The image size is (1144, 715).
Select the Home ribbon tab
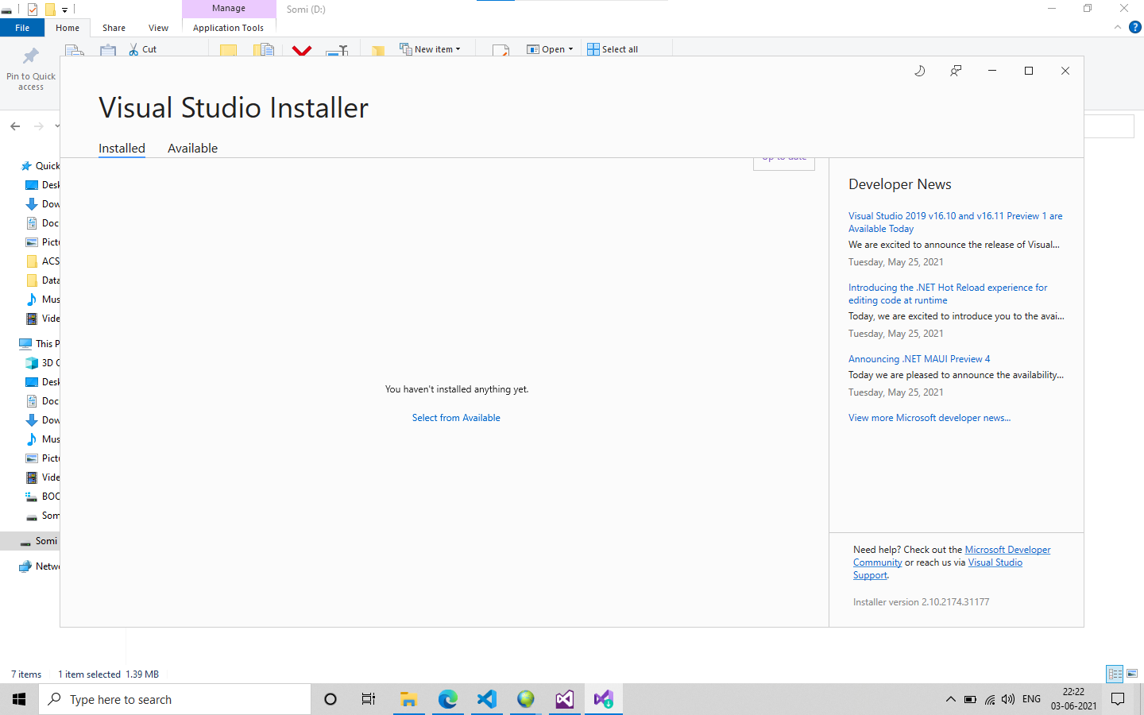tap(68, 28)
